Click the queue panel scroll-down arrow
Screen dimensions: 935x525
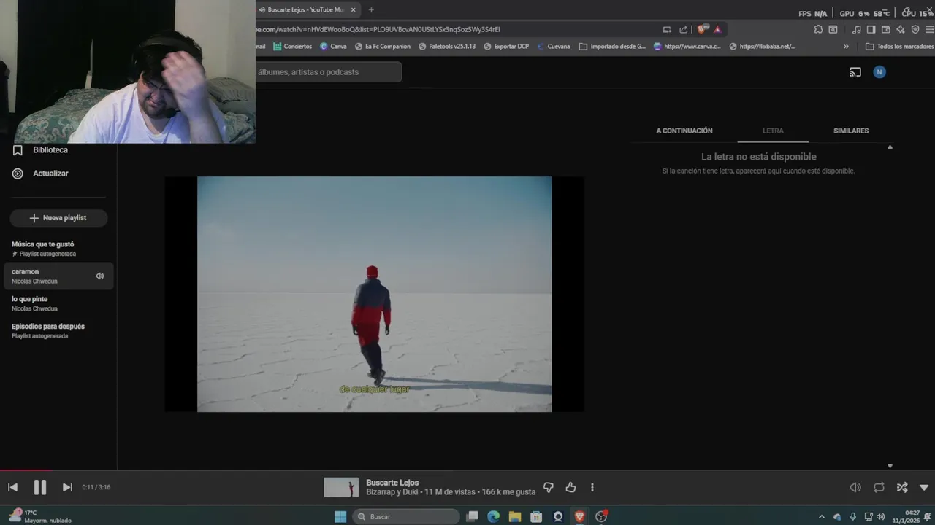click(890, 466)
